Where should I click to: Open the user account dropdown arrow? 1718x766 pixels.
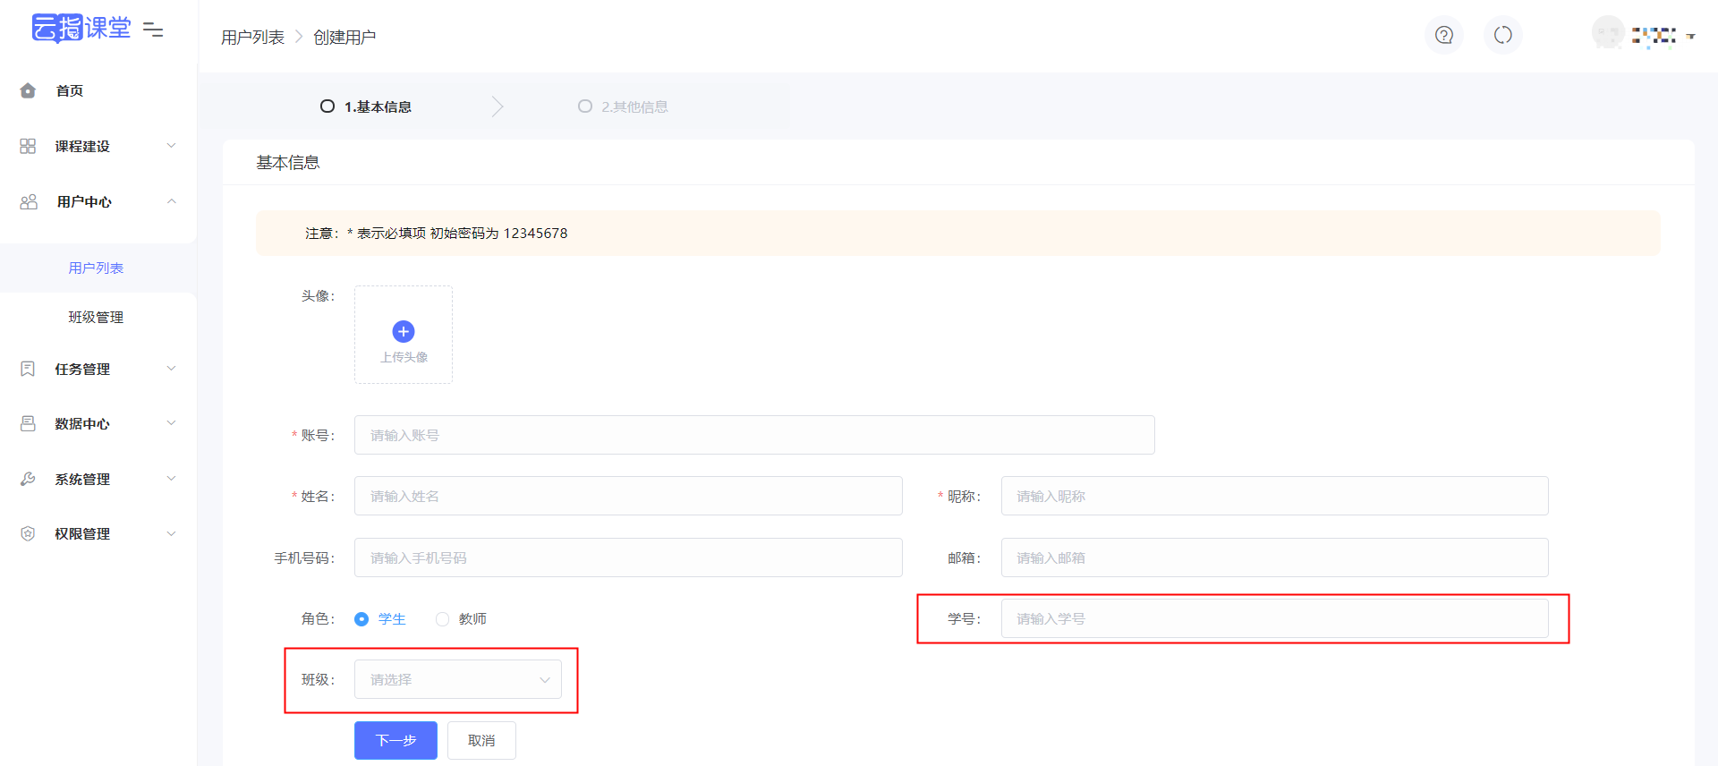click(1691, 37)
